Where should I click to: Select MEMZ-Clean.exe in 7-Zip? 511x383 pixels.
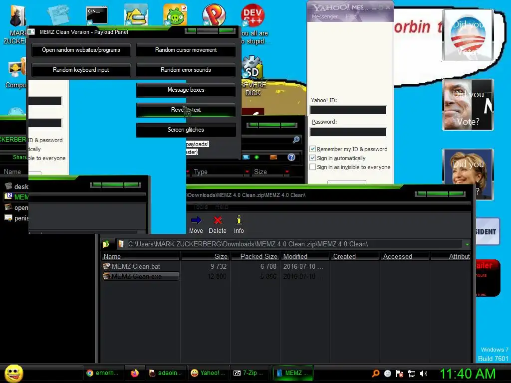(x=140, y=276)
